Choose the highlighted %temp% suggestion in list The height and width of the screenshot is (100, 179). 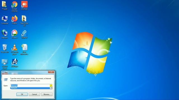pyautogui.click(x=30, y=88)
